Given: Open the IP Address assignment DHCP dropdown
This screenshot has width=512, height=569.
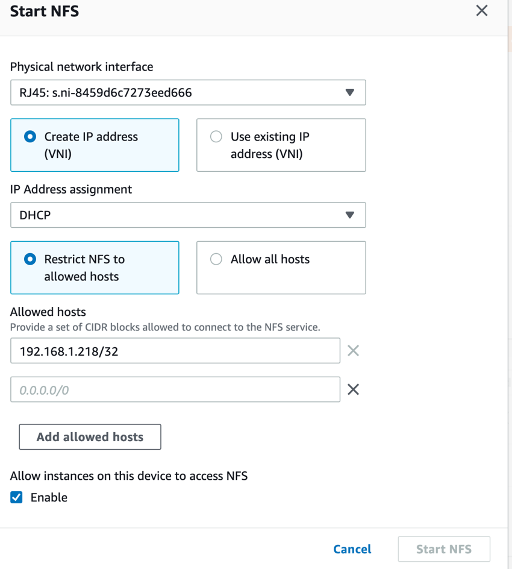Looking at the screenshot, I should 188,215.
